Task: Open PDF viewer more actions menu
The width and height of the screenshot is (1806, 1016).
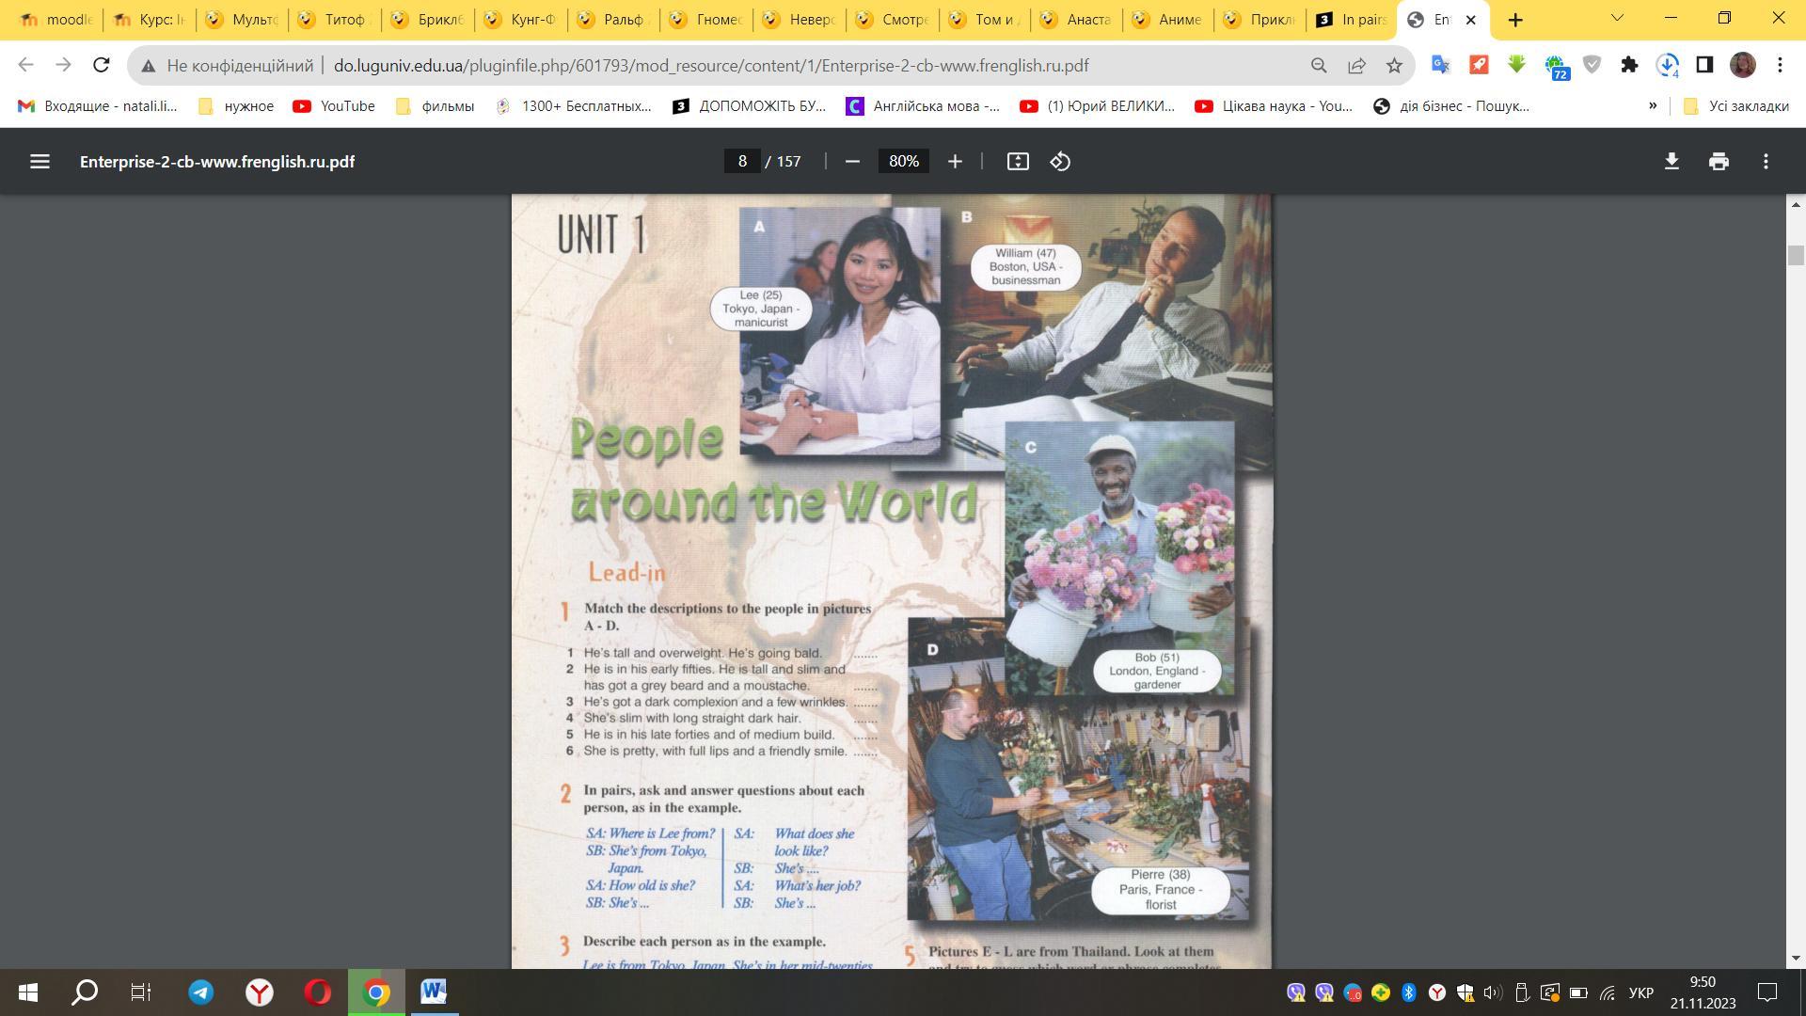Action: (x=1766, y=162)
